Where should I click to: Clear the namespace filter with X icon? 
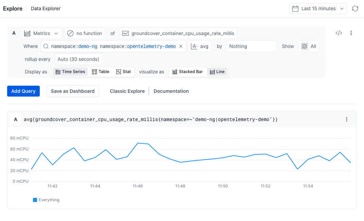tap(181, 46)
